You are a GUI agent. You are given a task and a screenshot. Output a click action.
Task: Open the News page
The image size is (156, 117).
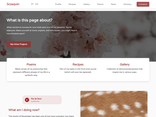coord(114,4)
